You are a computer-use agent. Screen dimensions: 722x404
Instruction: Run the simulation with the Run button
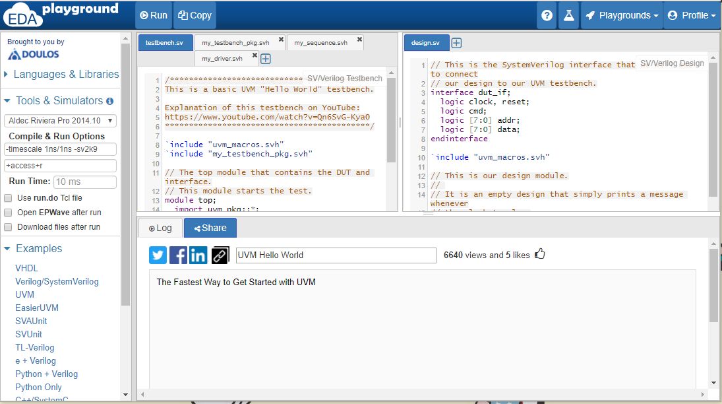tap(153, 15)
